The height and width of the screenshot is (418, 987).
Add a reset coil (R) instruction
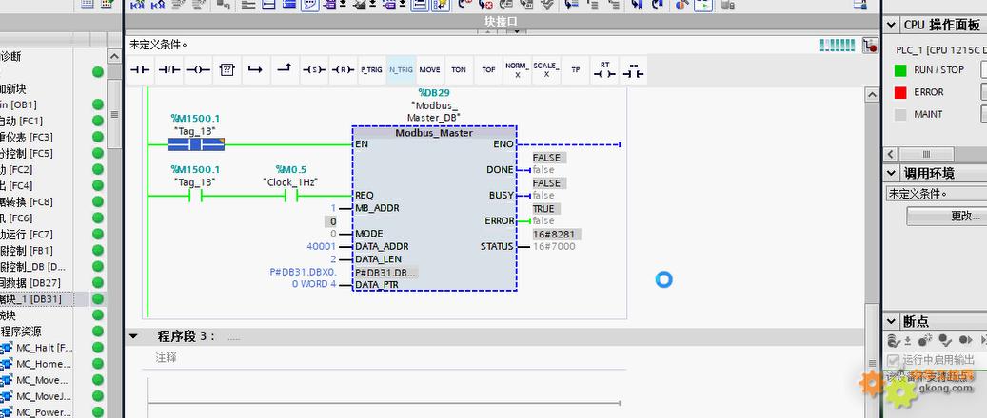click(342, 70)
